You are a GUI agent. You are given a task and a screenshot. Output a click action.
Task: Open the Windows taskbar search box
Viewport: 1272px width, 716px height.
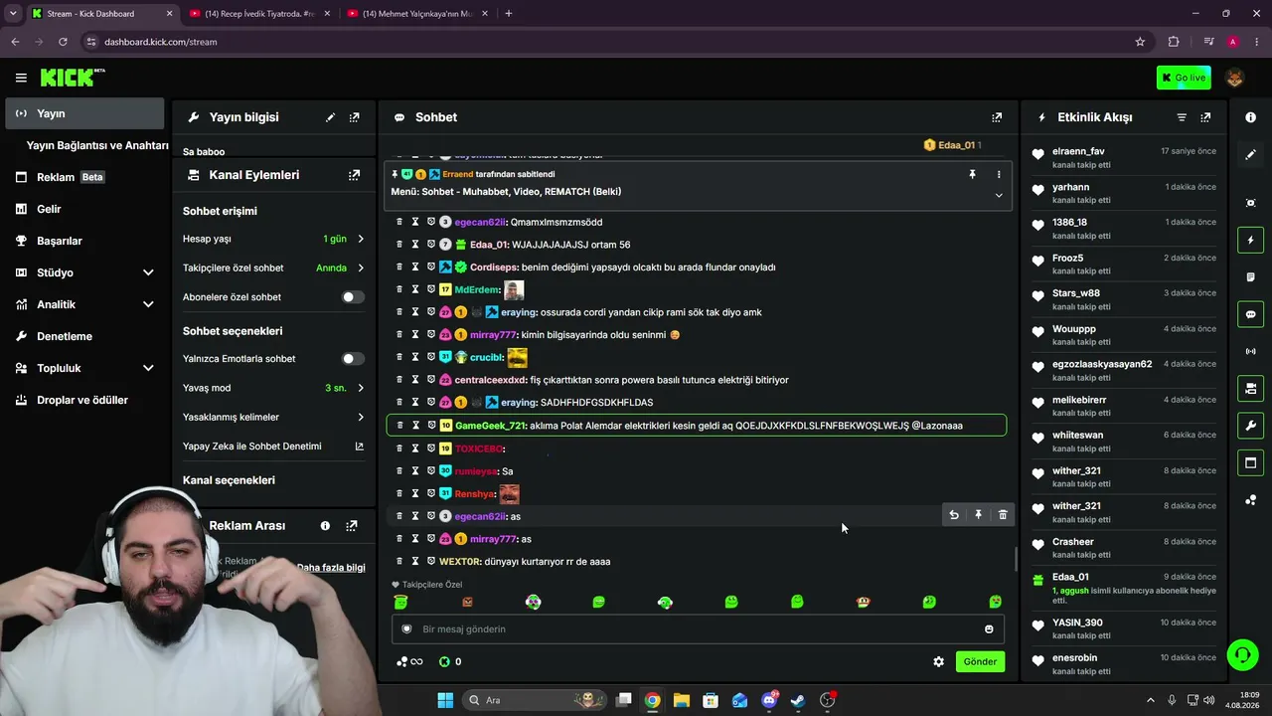[x=536, y=700]
